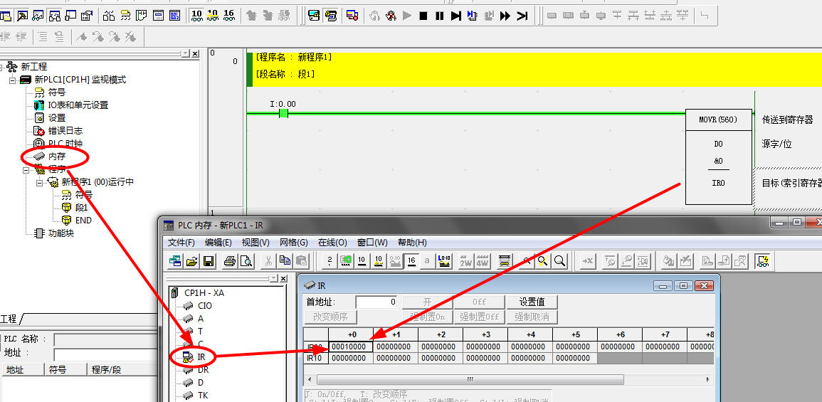Screen dimensions: 822x402
Task: Click the print icon in PLC memory toolbar
Action: click(x=230, y=261)
